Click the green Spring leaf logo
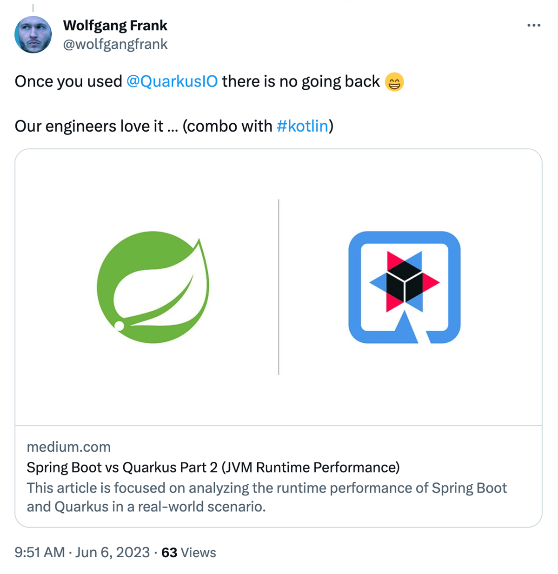This screenshot has height=574, width=558. [x=153, y=287]
